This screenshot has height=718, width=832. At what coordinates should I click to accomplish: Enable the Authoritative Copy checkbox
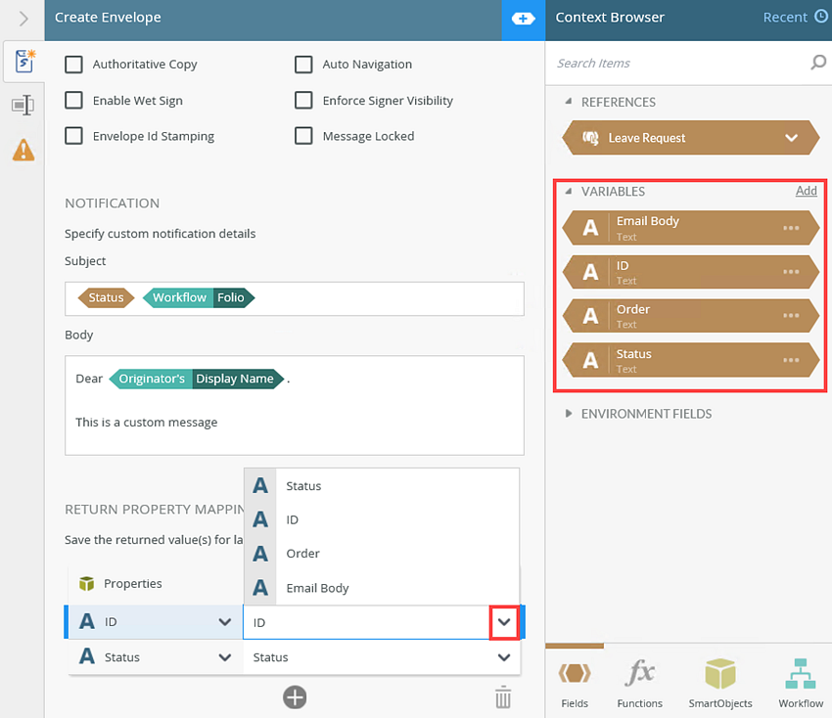(x=73, y=65)
